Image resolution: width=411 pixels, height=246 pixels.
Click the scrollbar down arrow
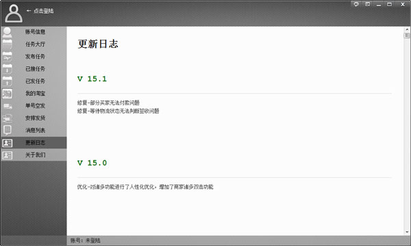pos(407,232)
